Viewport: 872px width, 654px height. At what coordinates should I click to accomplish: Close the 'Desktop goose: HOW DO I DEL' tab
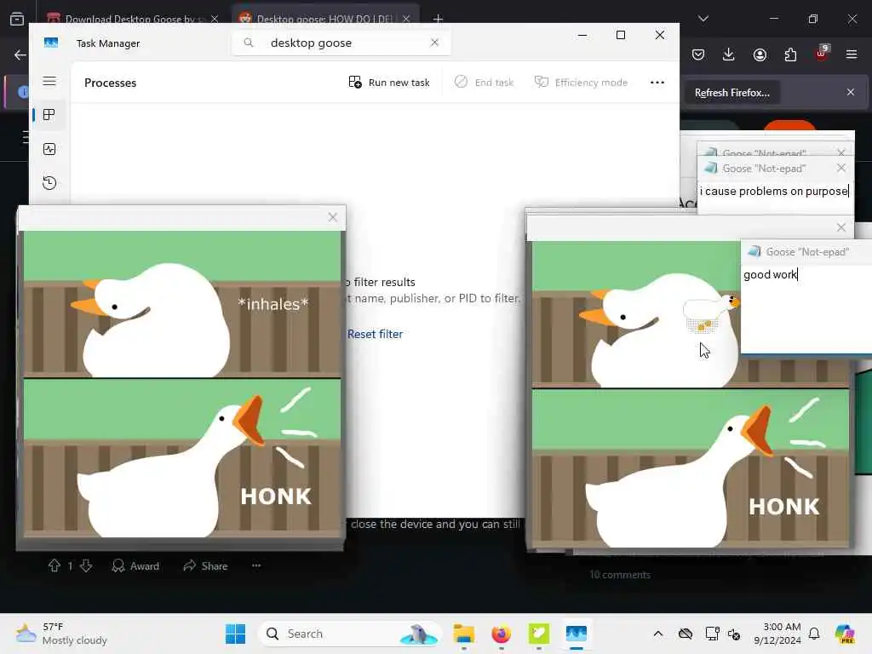[x=406, y=19]
